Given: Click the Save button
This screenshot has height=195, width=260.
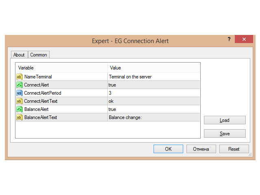Looking at the screenshot, I should [x=225, y=134].
